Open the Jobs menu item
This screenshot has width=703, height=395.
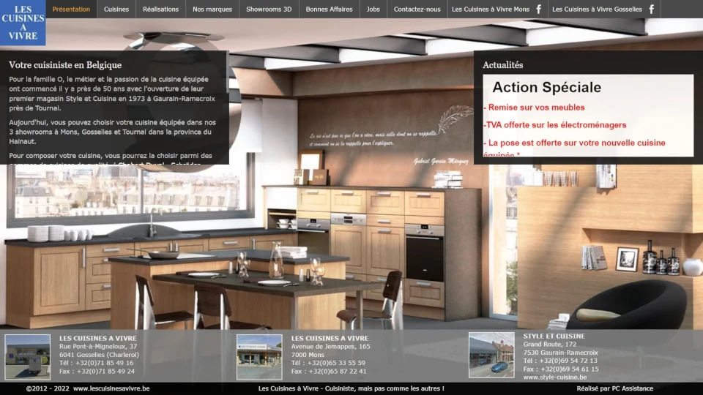[x=373, y=9]
